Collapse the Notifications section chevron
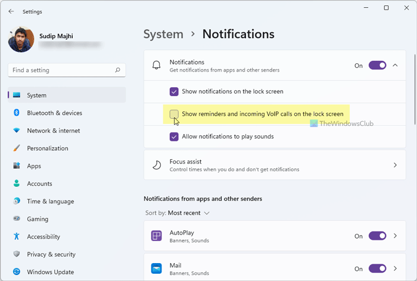The image size is (417, 281). pos(395,66)
